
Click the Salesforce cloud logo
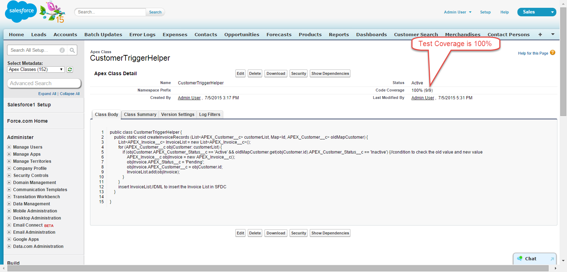(x=21, y=11)
